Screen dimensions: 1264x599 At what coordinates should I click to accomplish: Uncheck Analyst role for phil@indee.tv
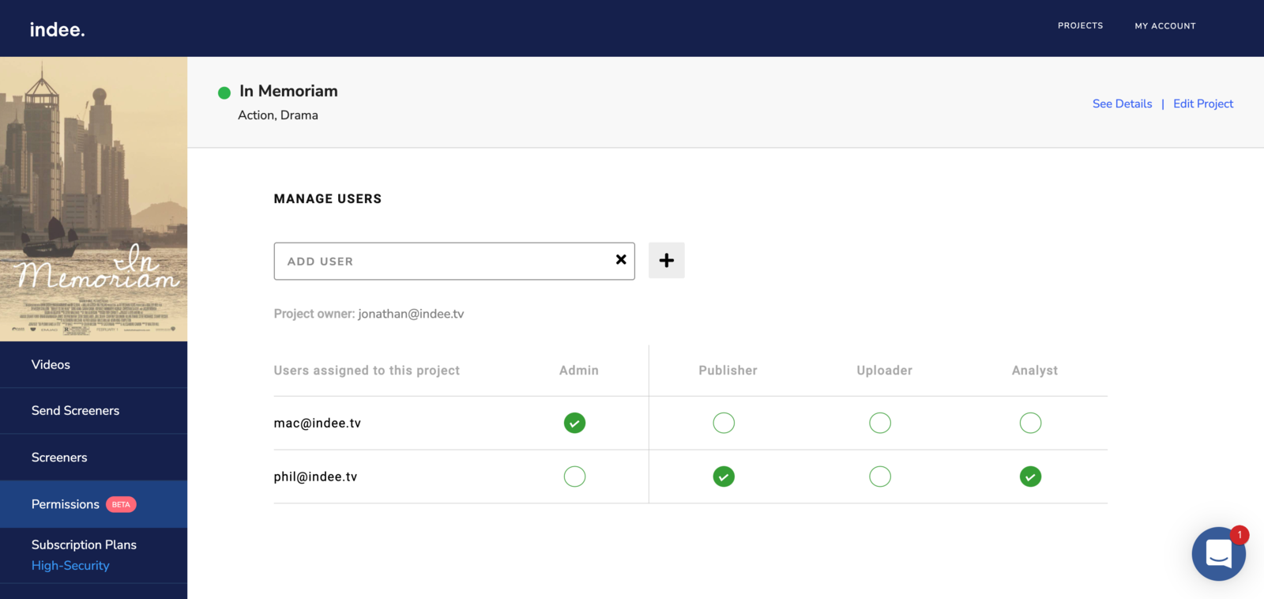pyautogui.click(x=1030, y=477)
